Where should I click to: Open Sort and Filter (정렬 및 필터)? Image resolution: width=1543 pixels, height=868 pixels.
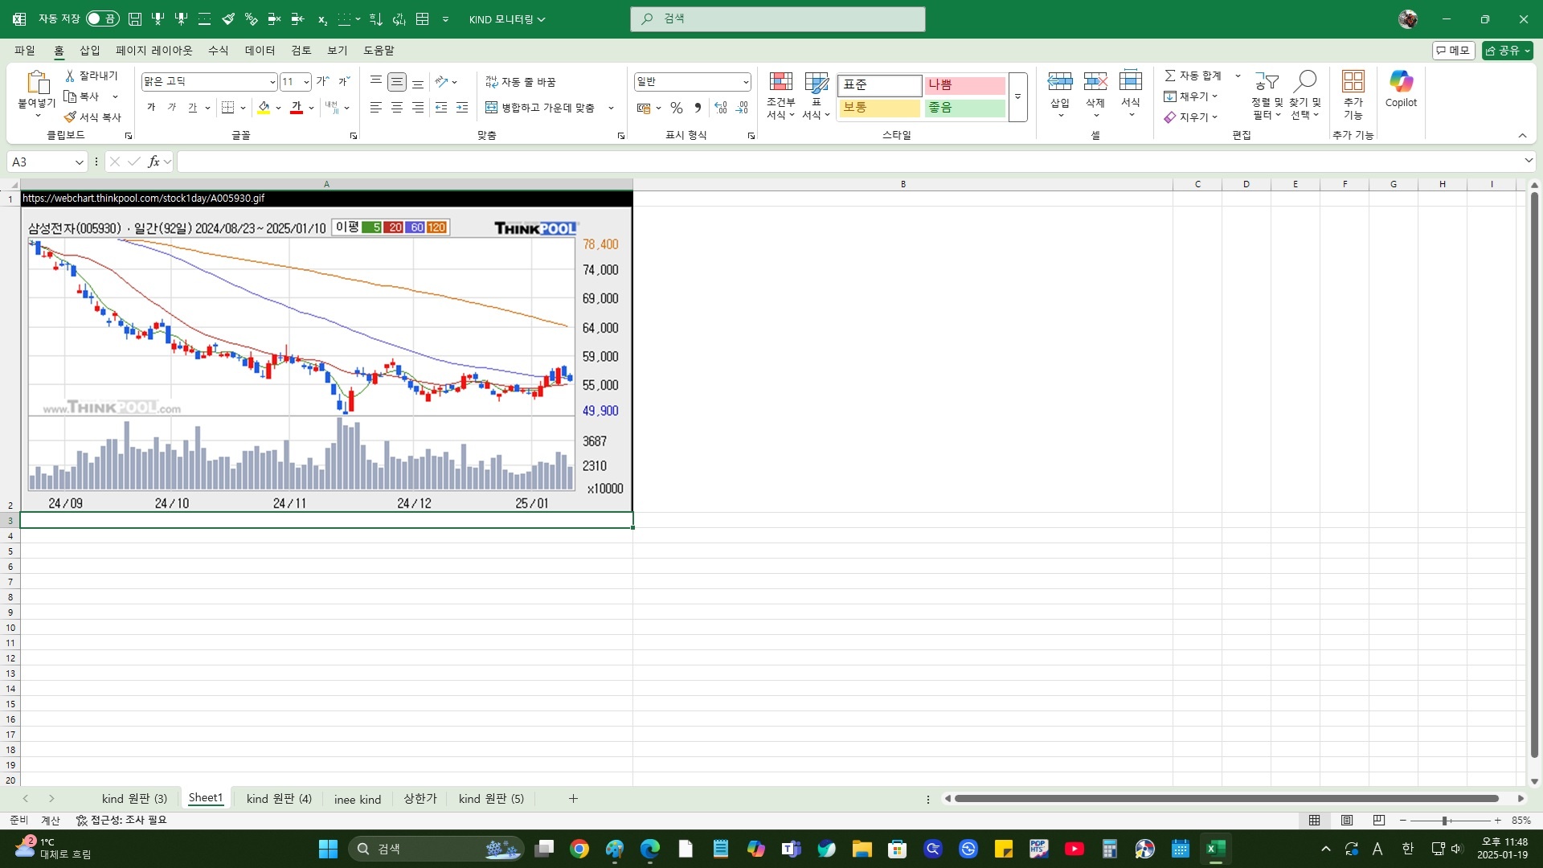1267,96
